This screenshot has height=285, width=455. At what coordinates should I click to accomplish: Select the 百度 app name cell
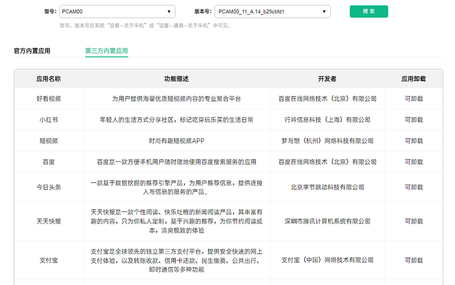49,162
